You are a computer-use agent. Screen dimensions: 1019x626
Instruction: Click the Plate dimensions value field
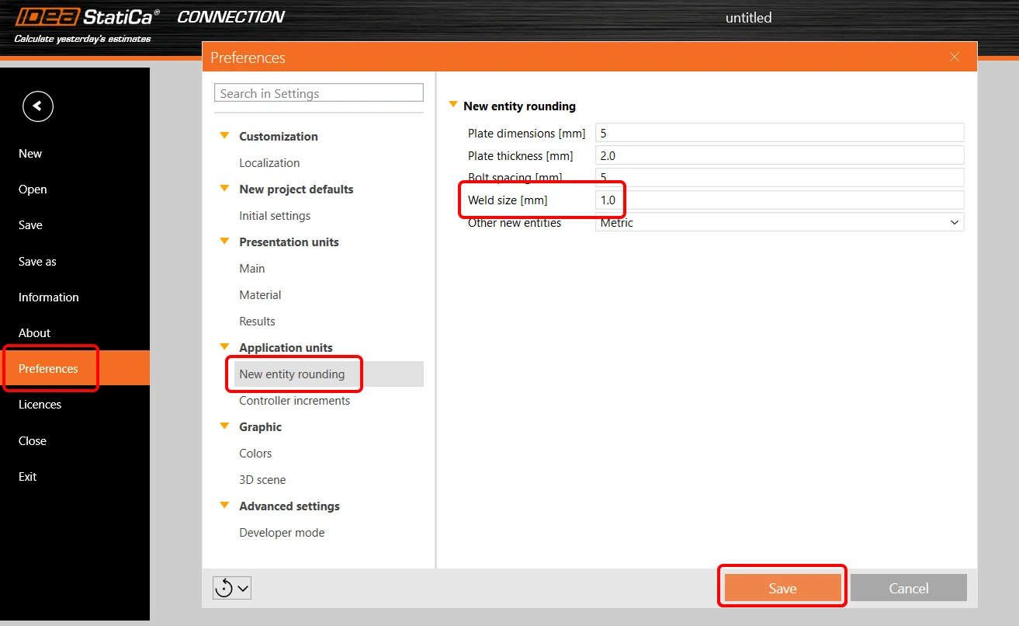pyautogui.click(x=779, y=133)
